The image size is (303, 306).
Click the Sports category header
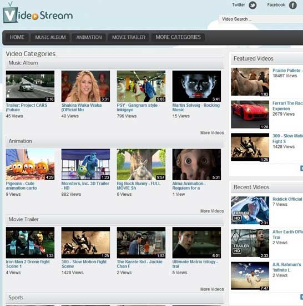pyautogui.click(x=115, y=298)
